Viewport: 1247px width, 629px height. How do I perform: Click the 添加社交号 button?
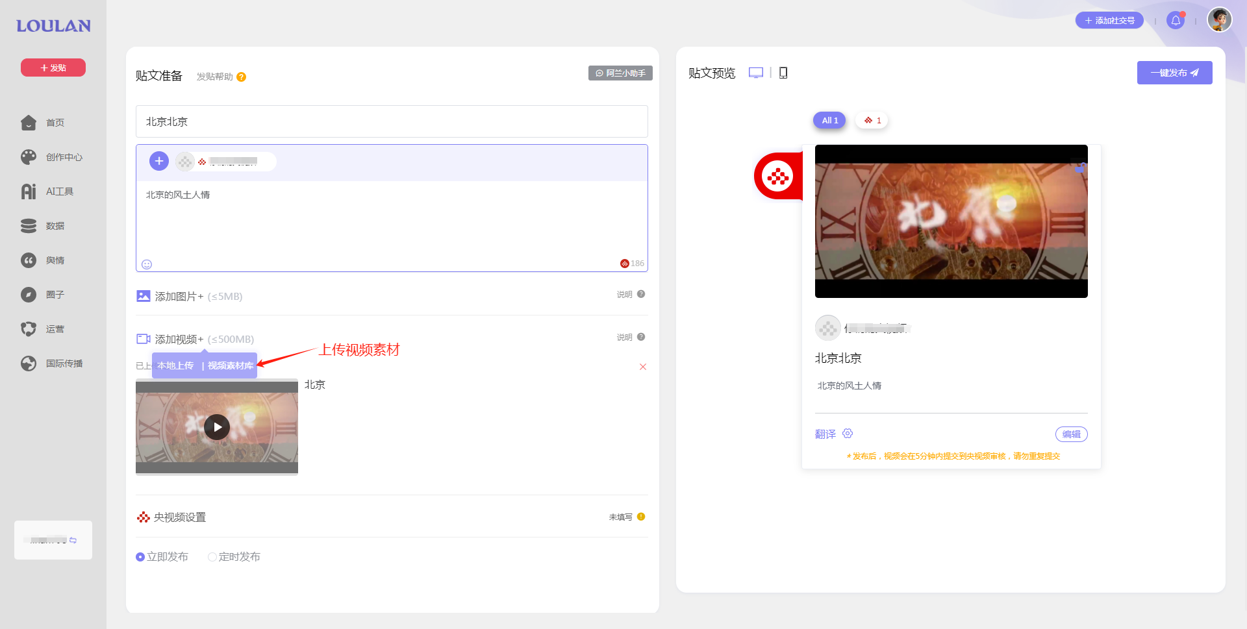coord(1109,20)
